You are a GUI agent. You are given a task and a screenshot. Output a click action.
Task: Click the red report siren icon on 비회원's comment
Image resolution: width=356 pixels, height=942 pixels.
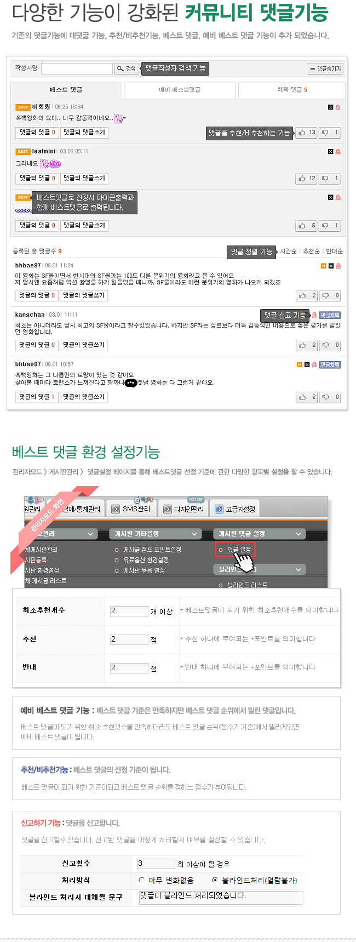point(338,107)
